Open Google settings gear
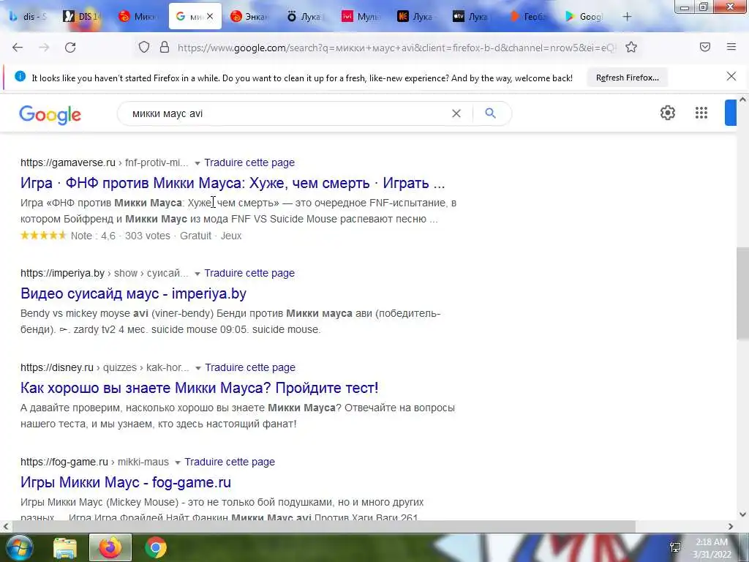Image resolution: width=749 pixels, height=562 pixels. [x=667, y=113]
